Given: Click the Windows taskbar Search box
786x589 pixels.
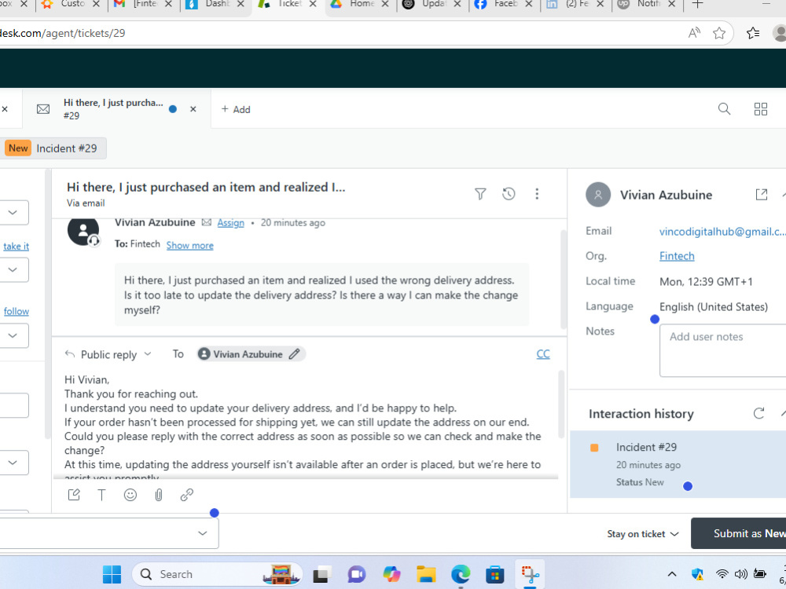Looking at the screenshot, I should pyautogui.click(x=217, y=574).
